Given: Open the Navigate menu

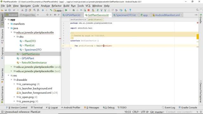Looking at the screenshot, I should [25, 6].
